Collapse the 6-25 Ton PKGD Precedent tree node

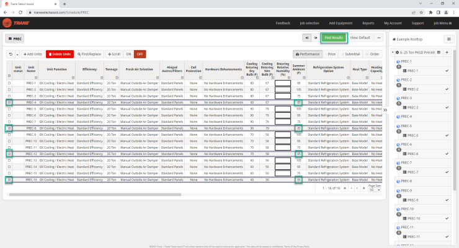click(x=393, y=53)
